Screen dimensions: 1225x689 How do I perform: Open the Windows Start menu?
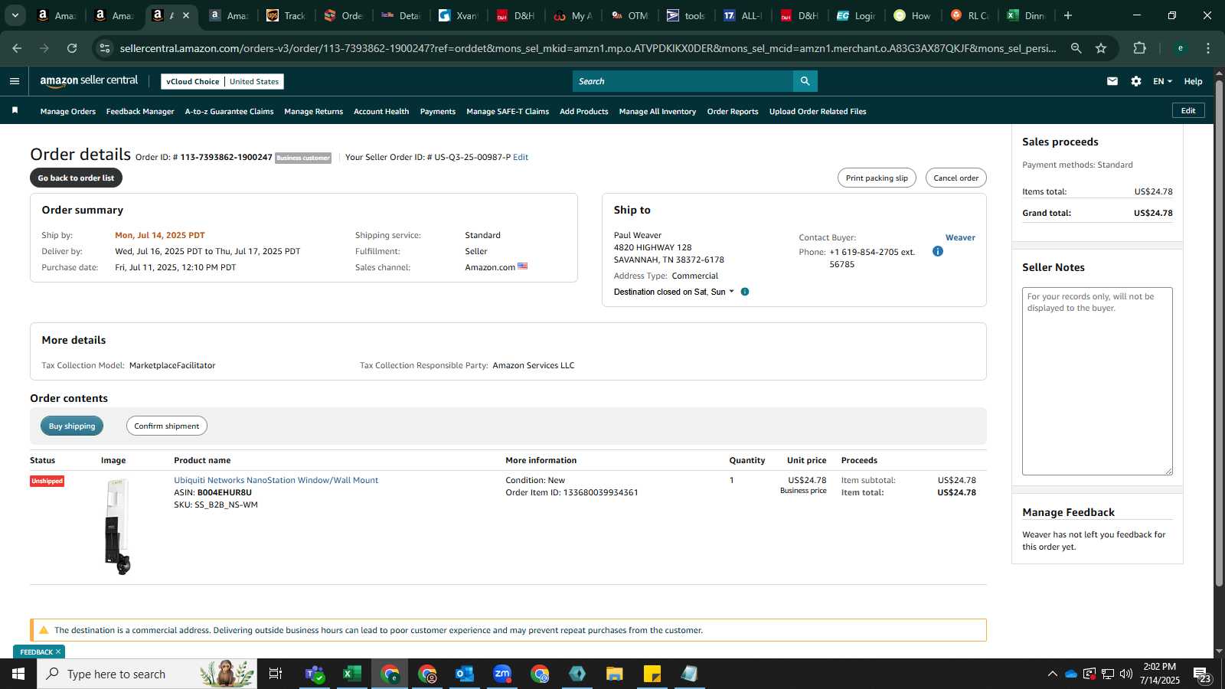18,674
